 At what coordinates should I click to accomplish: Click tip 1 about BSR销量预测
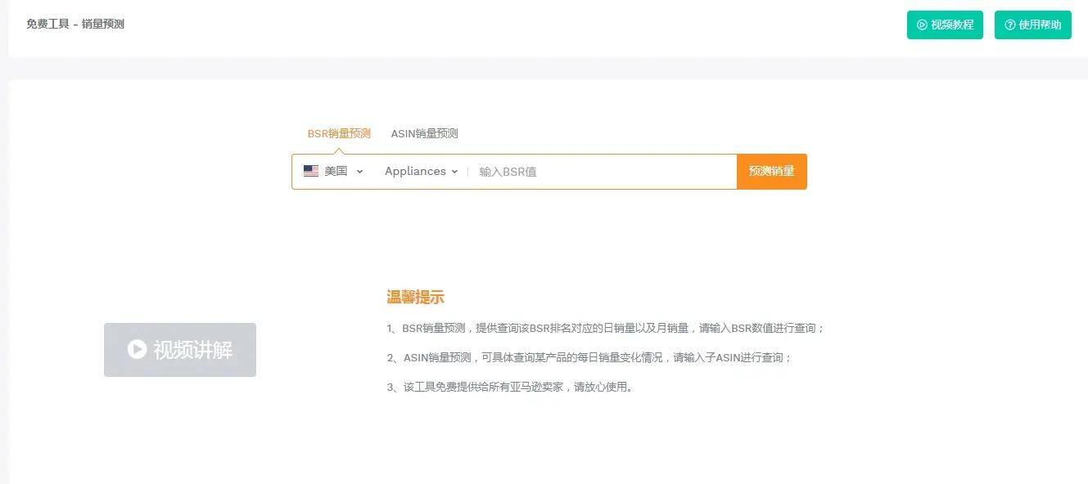pos(605,328)
